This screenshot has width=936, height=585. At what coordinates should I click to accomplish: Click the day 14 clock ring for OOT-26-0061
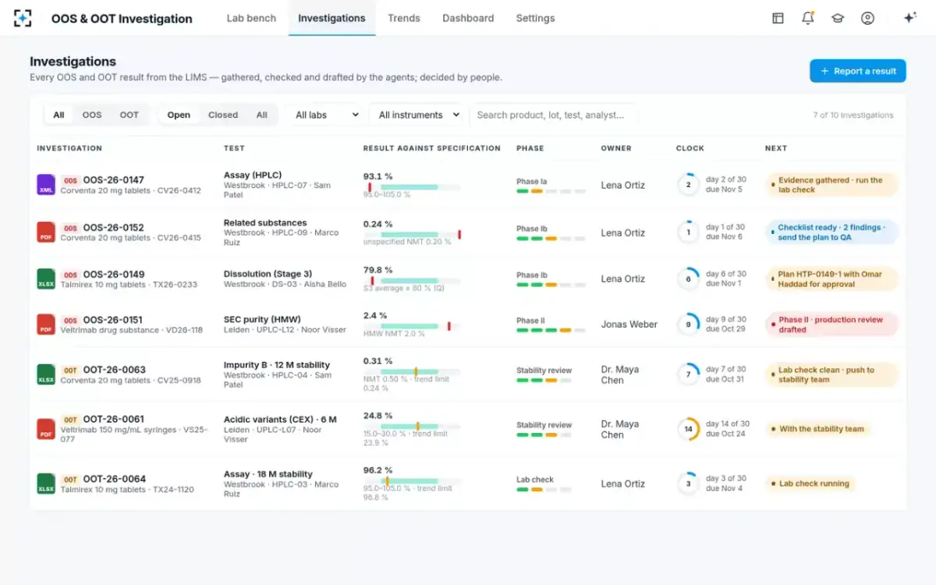pyautogui.click(x=688, y=429)
